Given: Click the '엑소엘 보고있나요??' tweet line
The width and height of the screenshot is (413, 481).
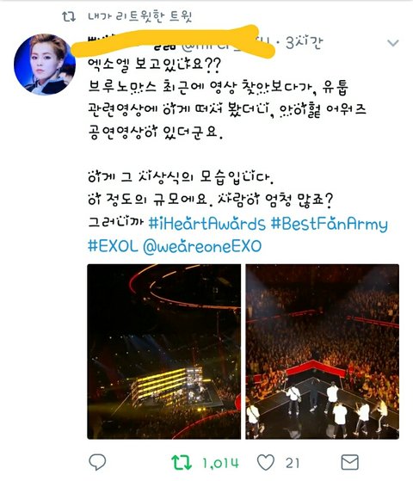Looking at the screenshot, I should [154, 65].
